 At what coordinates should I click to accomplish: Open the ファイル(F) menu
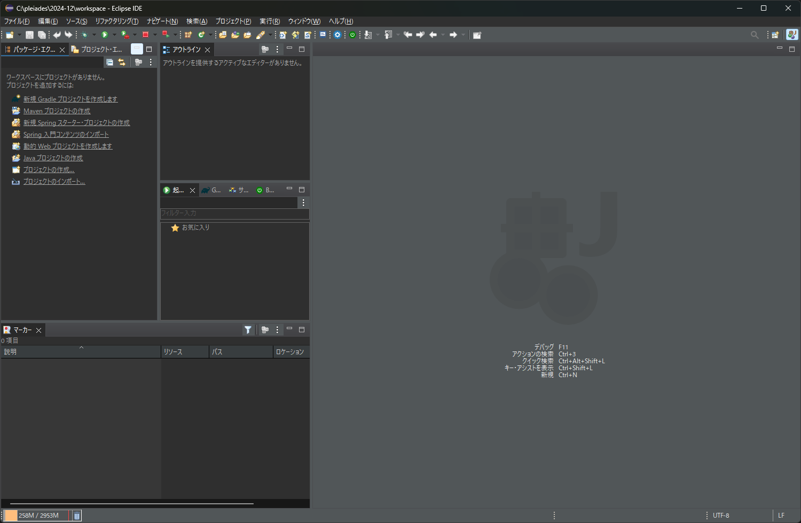17,21
